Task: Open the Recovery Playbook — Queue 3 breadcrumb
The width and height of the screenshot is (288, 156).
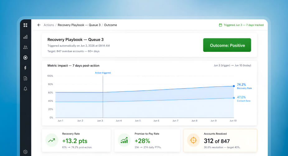Action: [x=79, y=25]
